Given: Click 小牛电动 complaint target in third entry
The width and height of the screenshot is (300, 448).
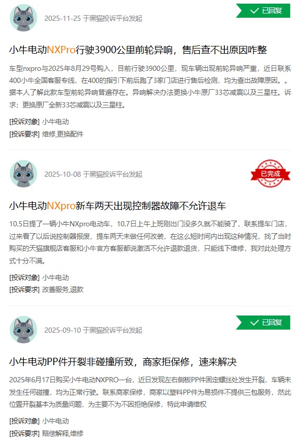Looking at the screenshot, I should click(55, 421).
